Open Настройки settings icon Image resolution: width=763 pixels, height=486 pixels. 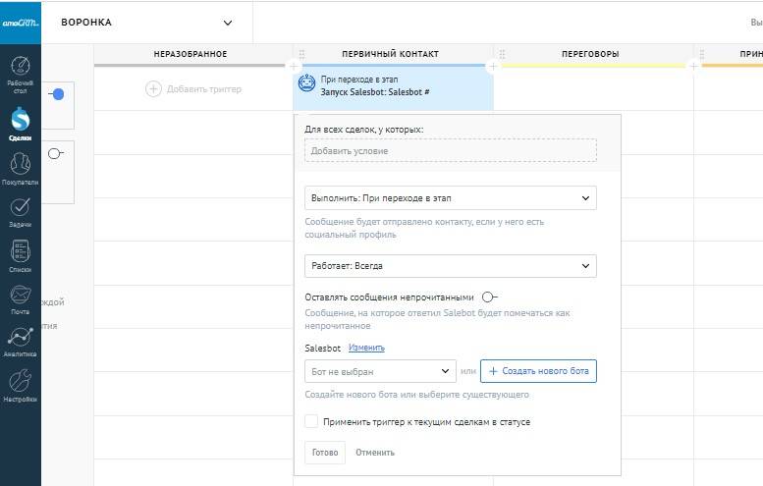pyautogui.click(x=20, y=385)
